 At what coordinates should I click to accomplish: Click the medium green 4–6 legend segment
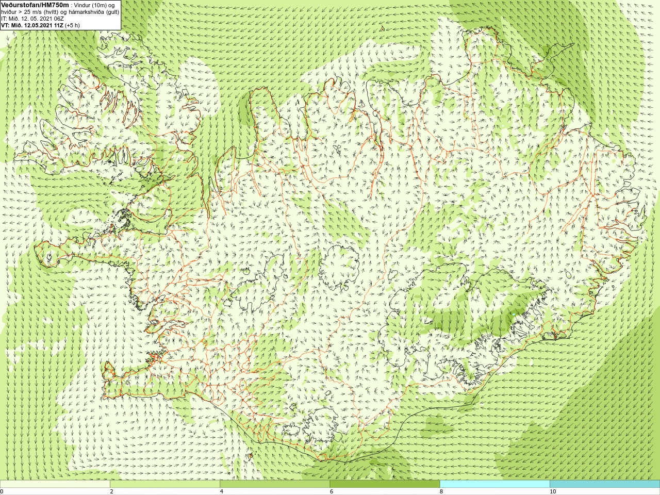pyautogui.click(x=275, y=484)
